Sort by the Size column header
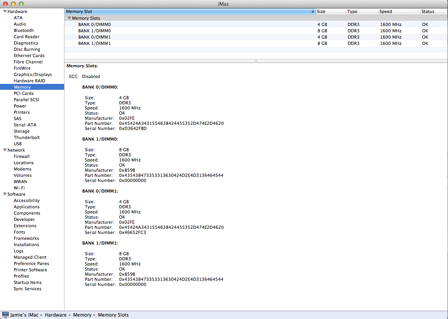The height and width of the screenshot is (319, 448). [x=331, y=11]
